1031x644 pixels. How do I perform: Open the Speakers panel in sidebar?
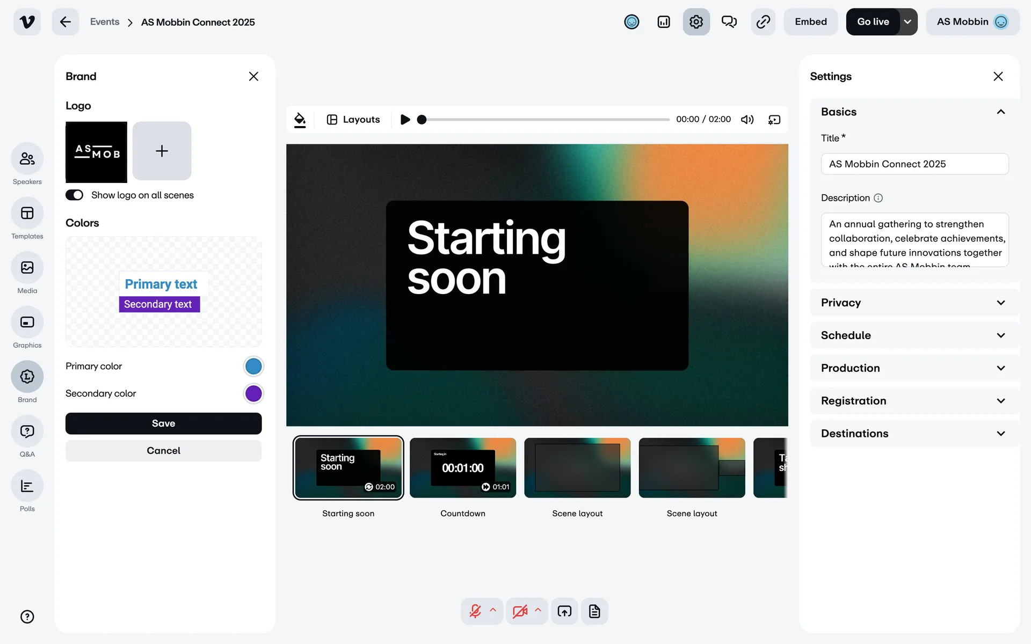(27, 159)
